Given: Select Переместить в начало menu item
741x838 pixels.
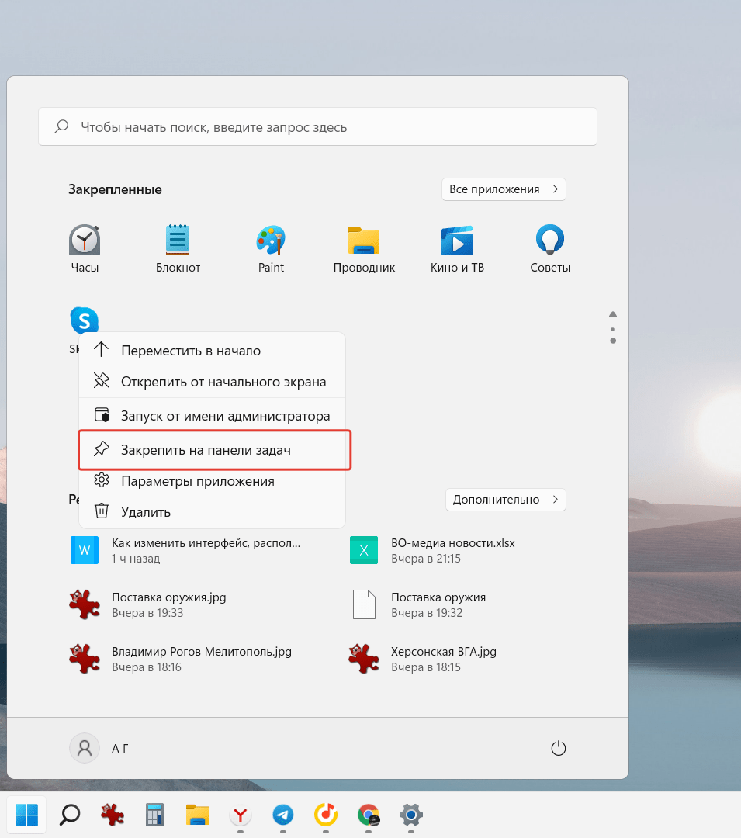Looking at the screenshot, I should (212, 351).
